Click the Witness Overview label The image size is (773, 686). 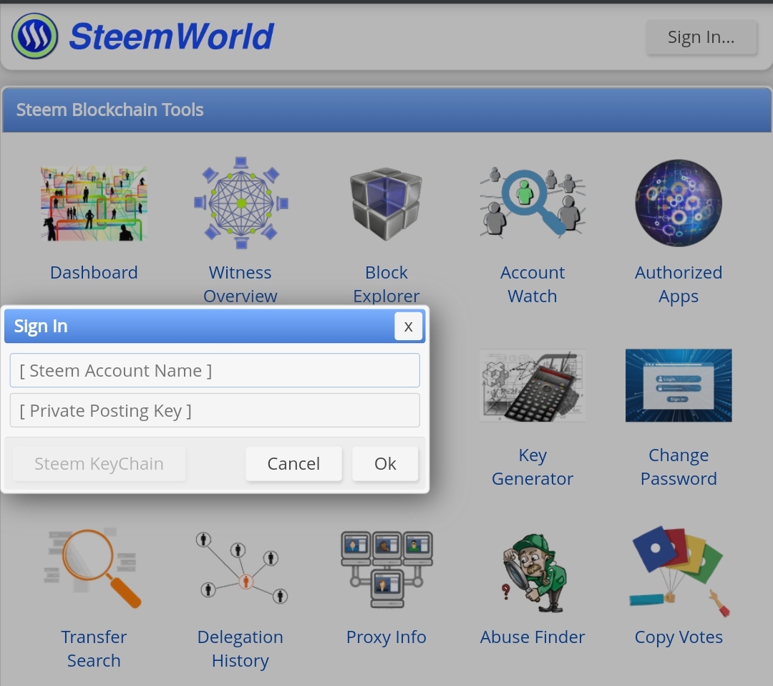240,284
